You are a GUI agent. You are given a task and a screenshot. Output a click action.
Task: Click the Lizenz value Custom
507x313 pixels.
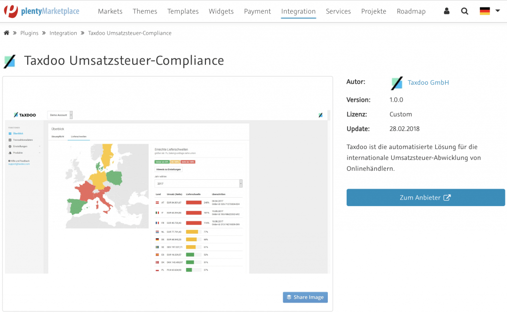401,114
